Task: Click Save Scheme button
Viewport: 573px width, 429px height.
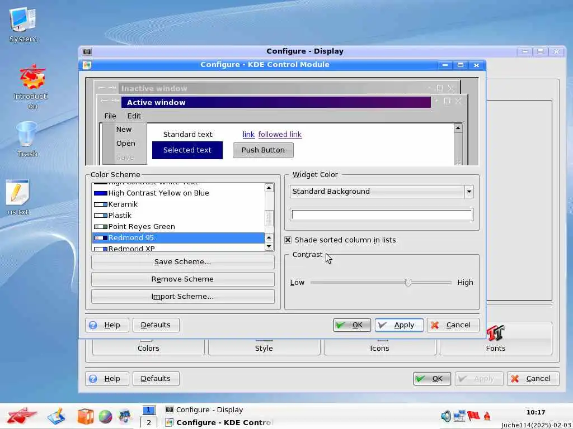Action: (183, 262)
